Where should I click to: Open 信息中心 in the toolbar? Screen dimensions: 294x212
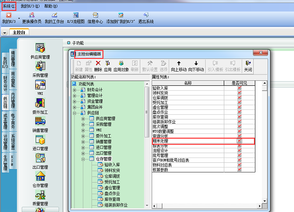pyautogui.click(x=95, y=18)
